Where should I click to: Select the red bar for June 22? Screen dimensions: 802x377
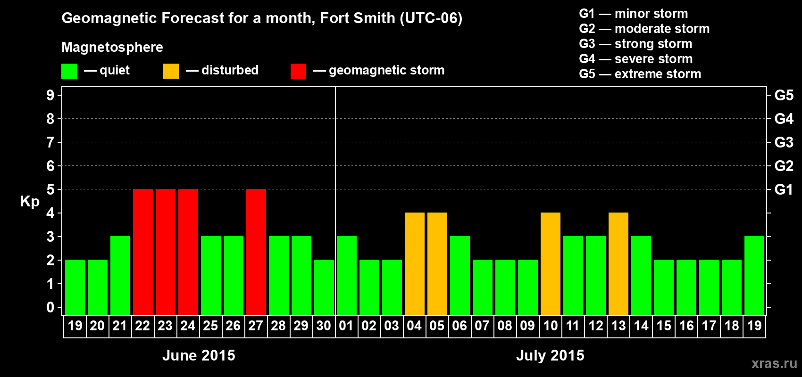point(143,252)
